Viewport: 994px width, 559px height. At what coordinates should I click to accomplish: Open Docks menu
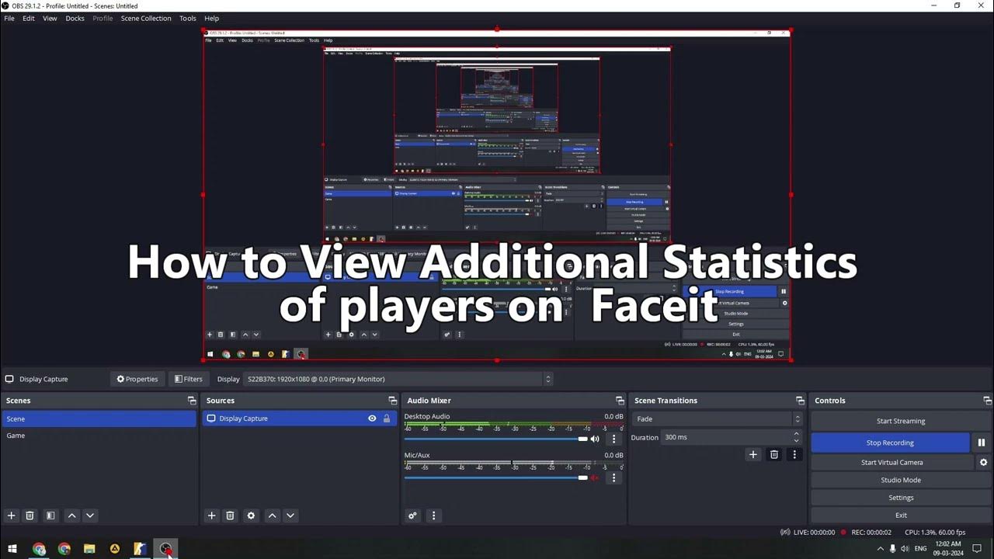[x=75, y=18]
